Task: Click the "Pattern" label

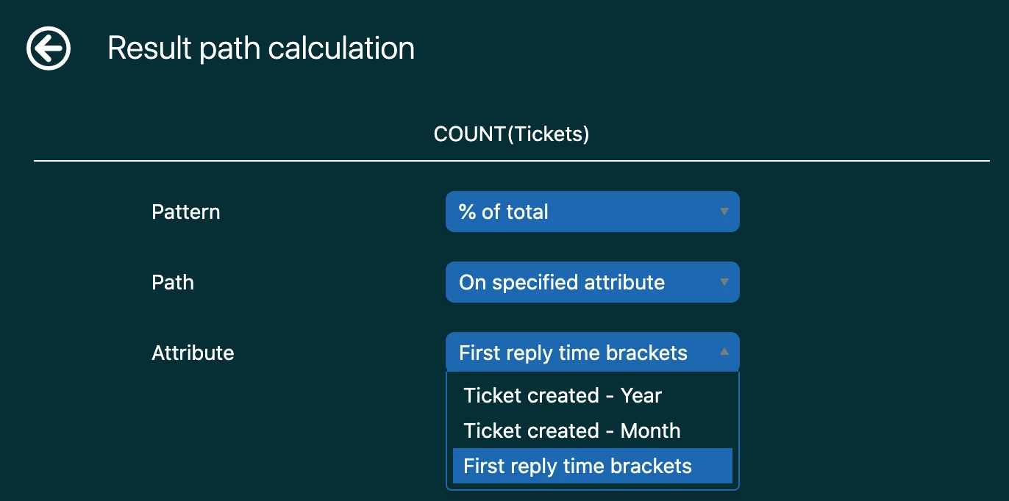Action: 185,212
